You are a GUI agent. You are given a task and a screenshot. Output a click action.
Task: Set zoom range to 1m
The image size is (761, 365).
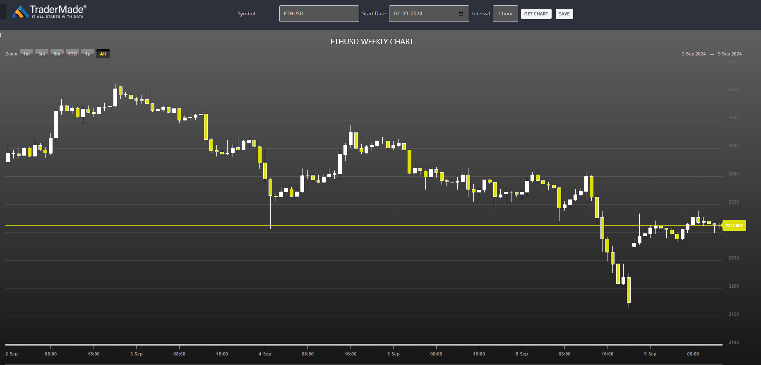pos(26,54)
